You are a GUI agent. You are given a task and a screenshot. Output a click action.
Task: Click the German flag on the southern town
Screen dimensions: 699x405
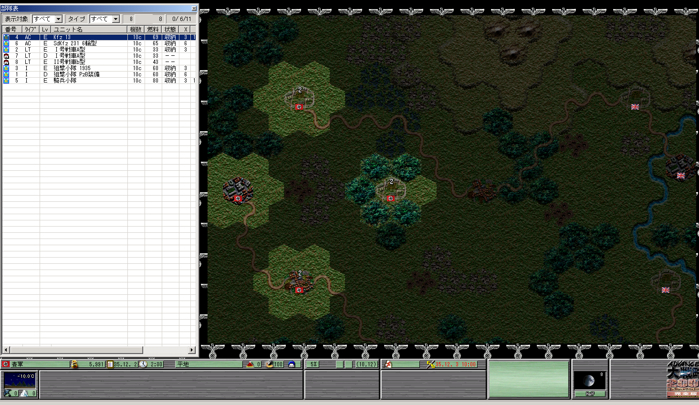point(299,290)
